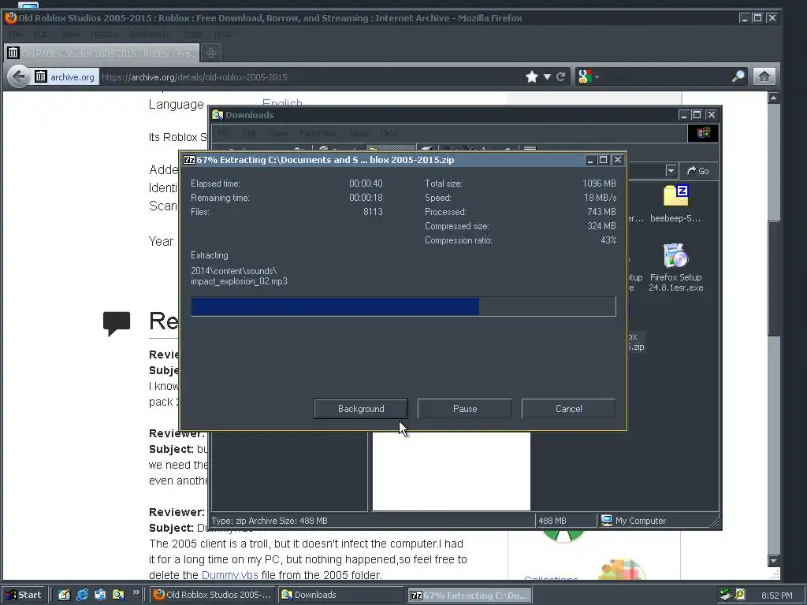Expand Downloads address bar dropdown
Image resolution: width=807 pixels, height=605 pixels.
pos(671,171)
